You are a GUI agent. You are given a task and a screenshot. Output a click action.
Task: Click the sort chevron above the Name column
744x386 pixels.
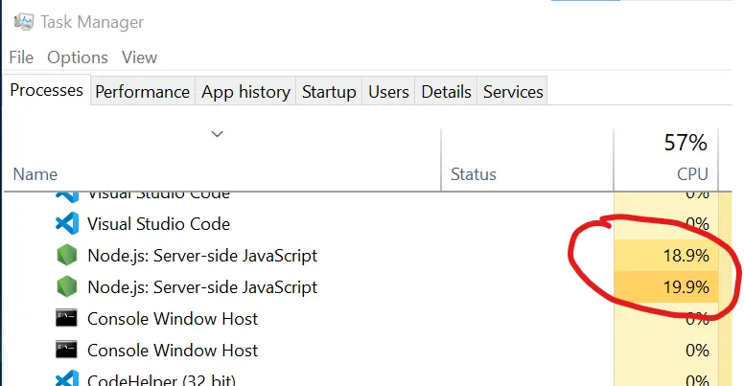pyautogui.click(x=217, y=134)
